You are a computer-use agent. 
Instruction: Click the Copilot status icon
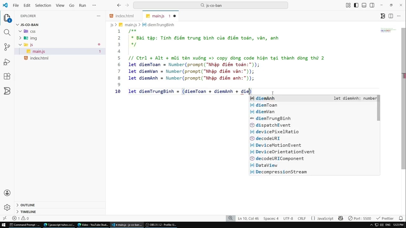pos(341,218)
